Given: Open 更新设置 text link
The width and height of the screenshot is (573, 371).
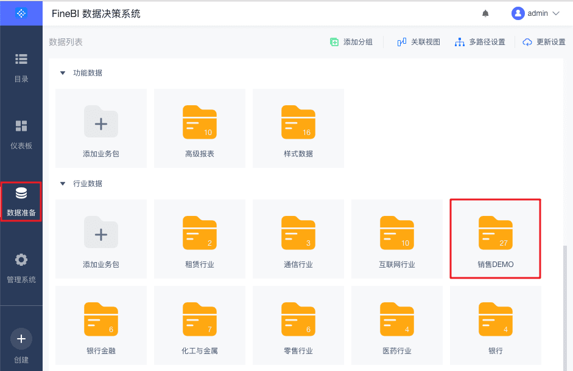Looking at the screenshot, I should [x=550, y=42].
